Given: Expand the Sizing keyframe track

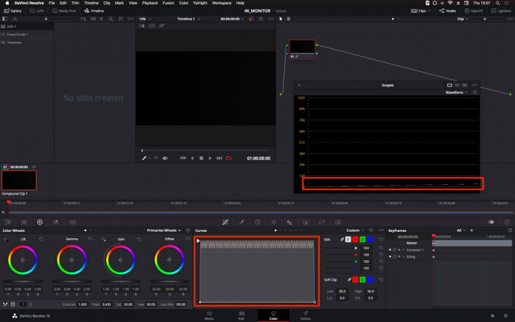Looking at the screenshot, I should [403, 256].
